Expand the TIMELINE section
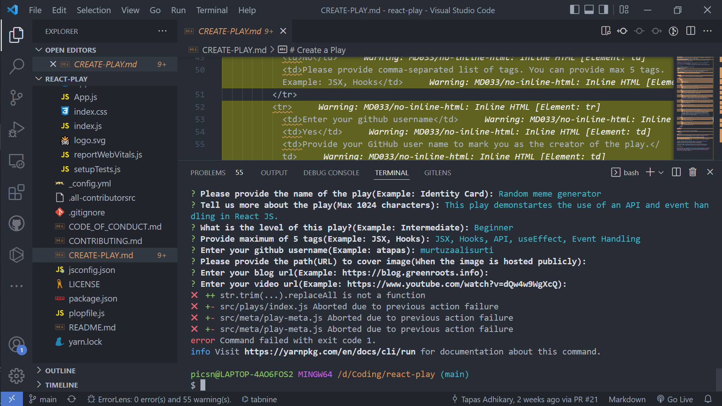722x406 pixels. 62,385
